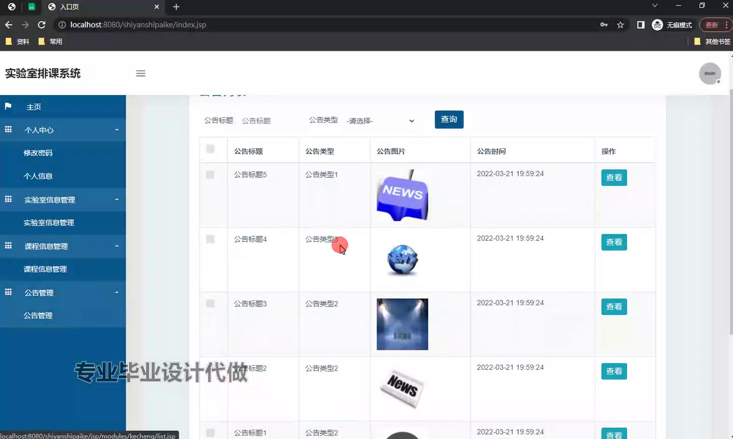Open the 资料 bookmarks folder
Image resolution: width=733 pixels, height=439 pixels.
pos(17,42)
